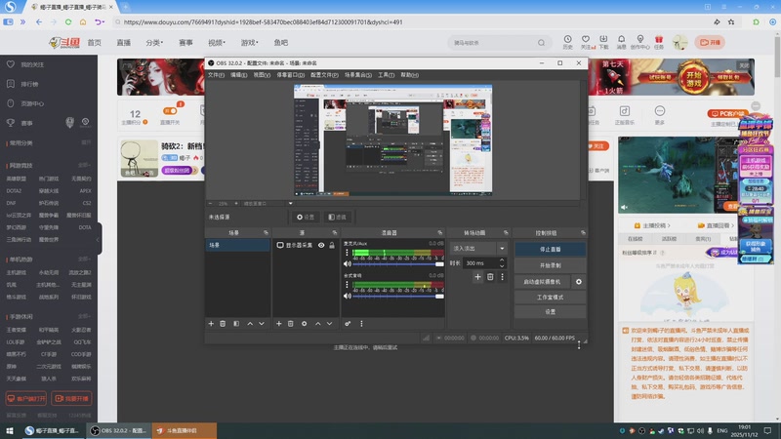Pop out the Scenes dock panel

tap(266, 232)
